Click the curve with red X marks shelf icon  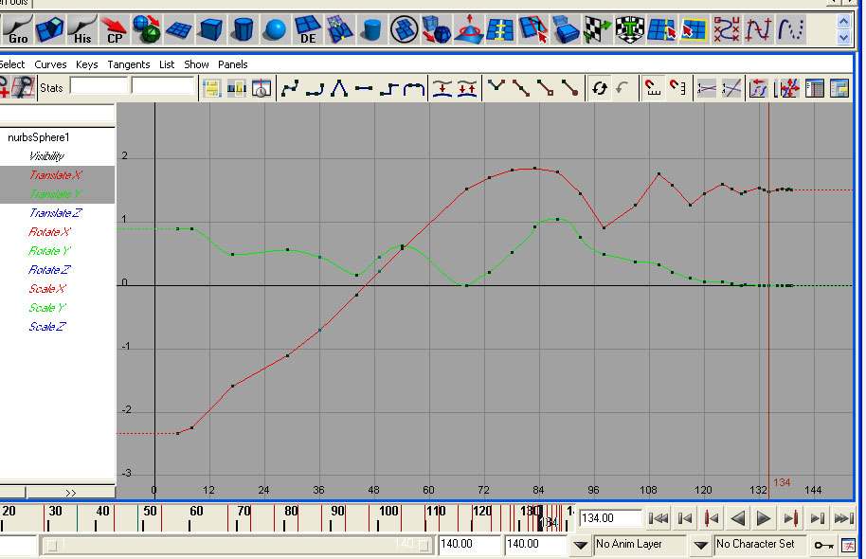pos(727,29)
